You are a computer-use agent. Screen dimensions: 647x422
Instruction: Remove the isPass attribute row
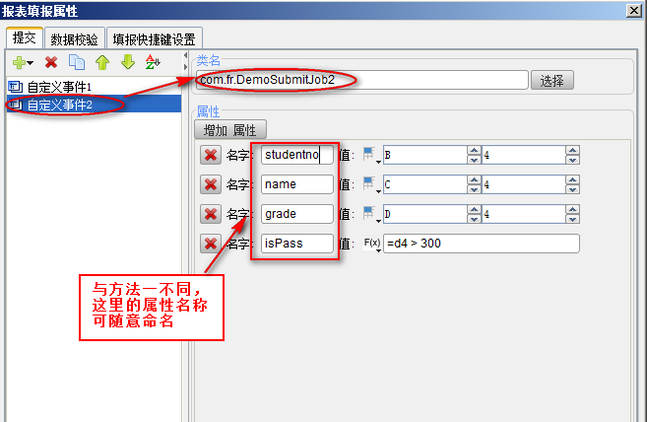coord(211,244)
